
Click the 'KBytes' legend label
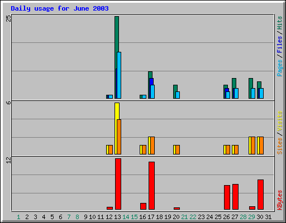point(280,200)
